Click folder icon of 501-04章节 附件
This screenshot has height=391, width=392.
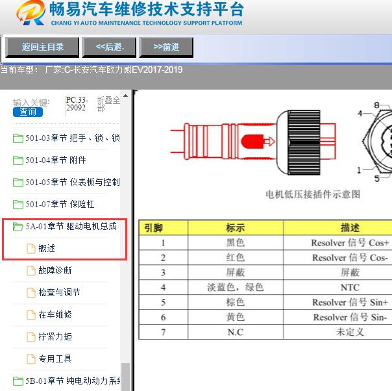click(18, 160)
